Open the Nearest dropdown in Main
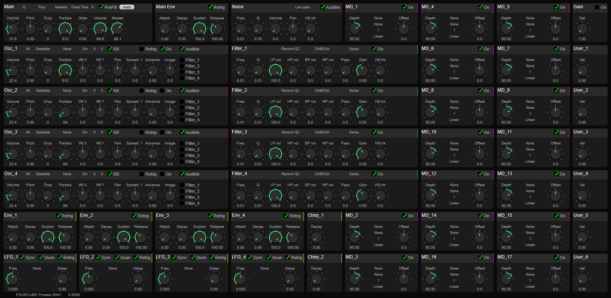This screenshot has height=298, width=611. (x=61, y=7)
